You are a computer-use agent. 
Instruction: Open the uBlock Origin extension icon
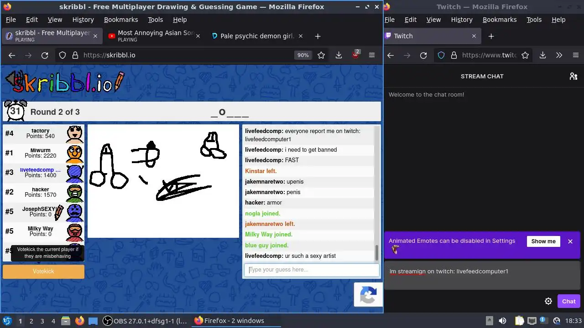(356, 55)
